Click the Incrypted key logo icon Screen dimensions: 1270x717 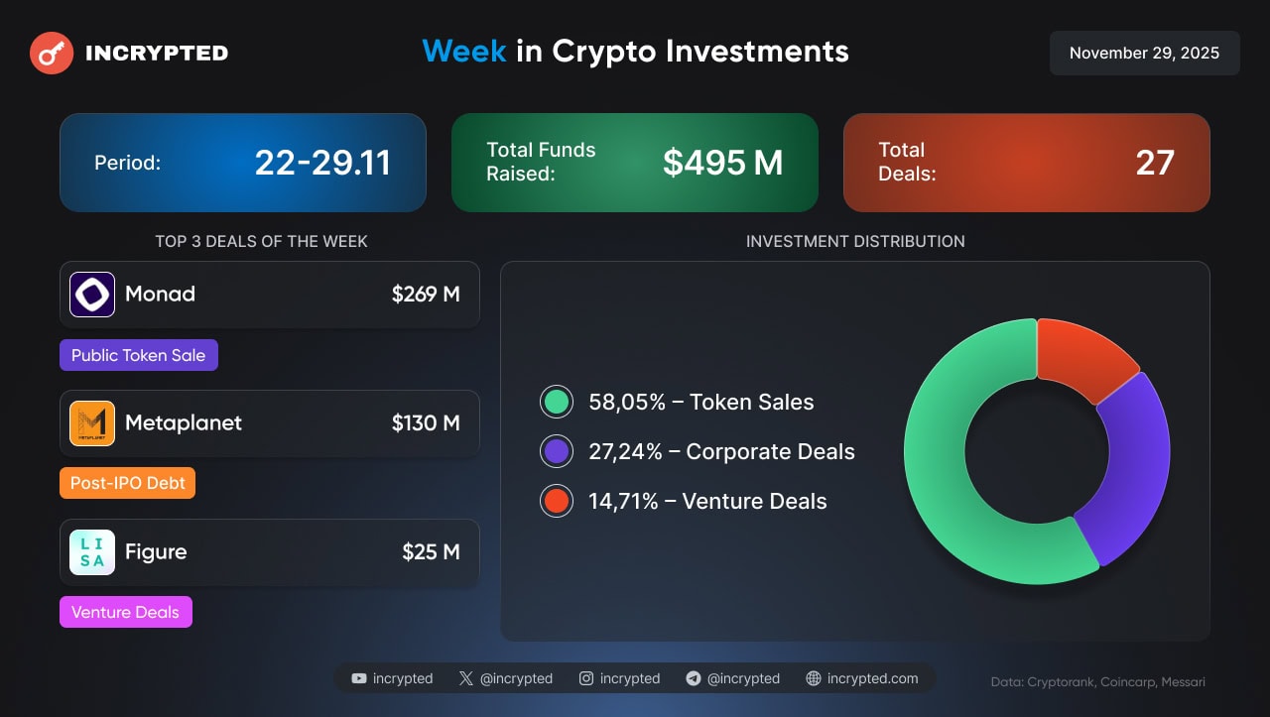(x=52, y=53)
